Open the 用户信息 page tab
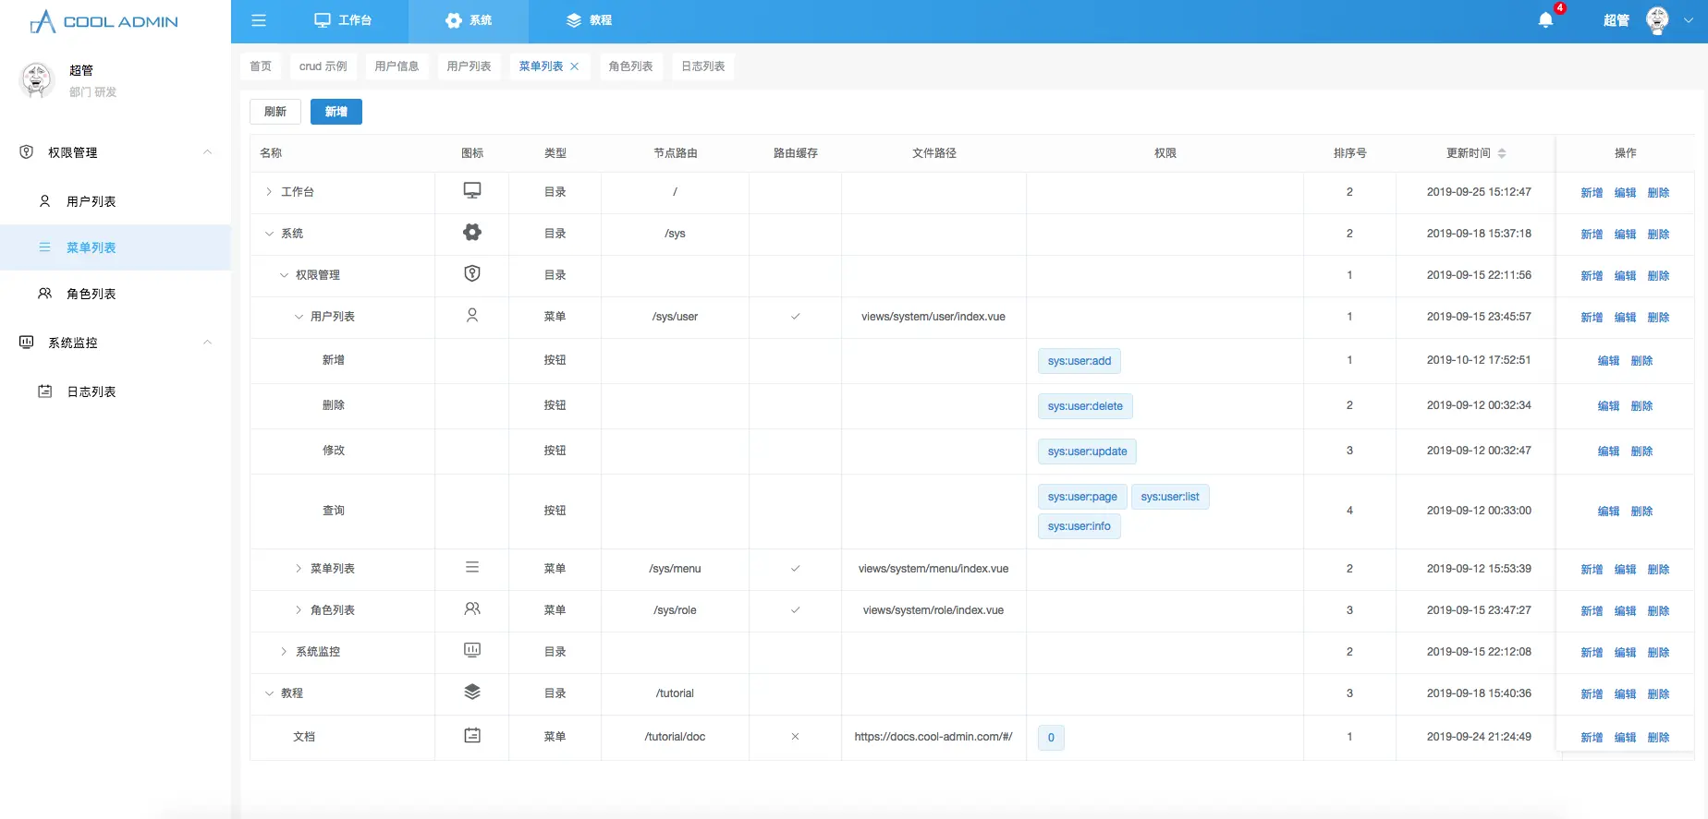 coord(397,66)
